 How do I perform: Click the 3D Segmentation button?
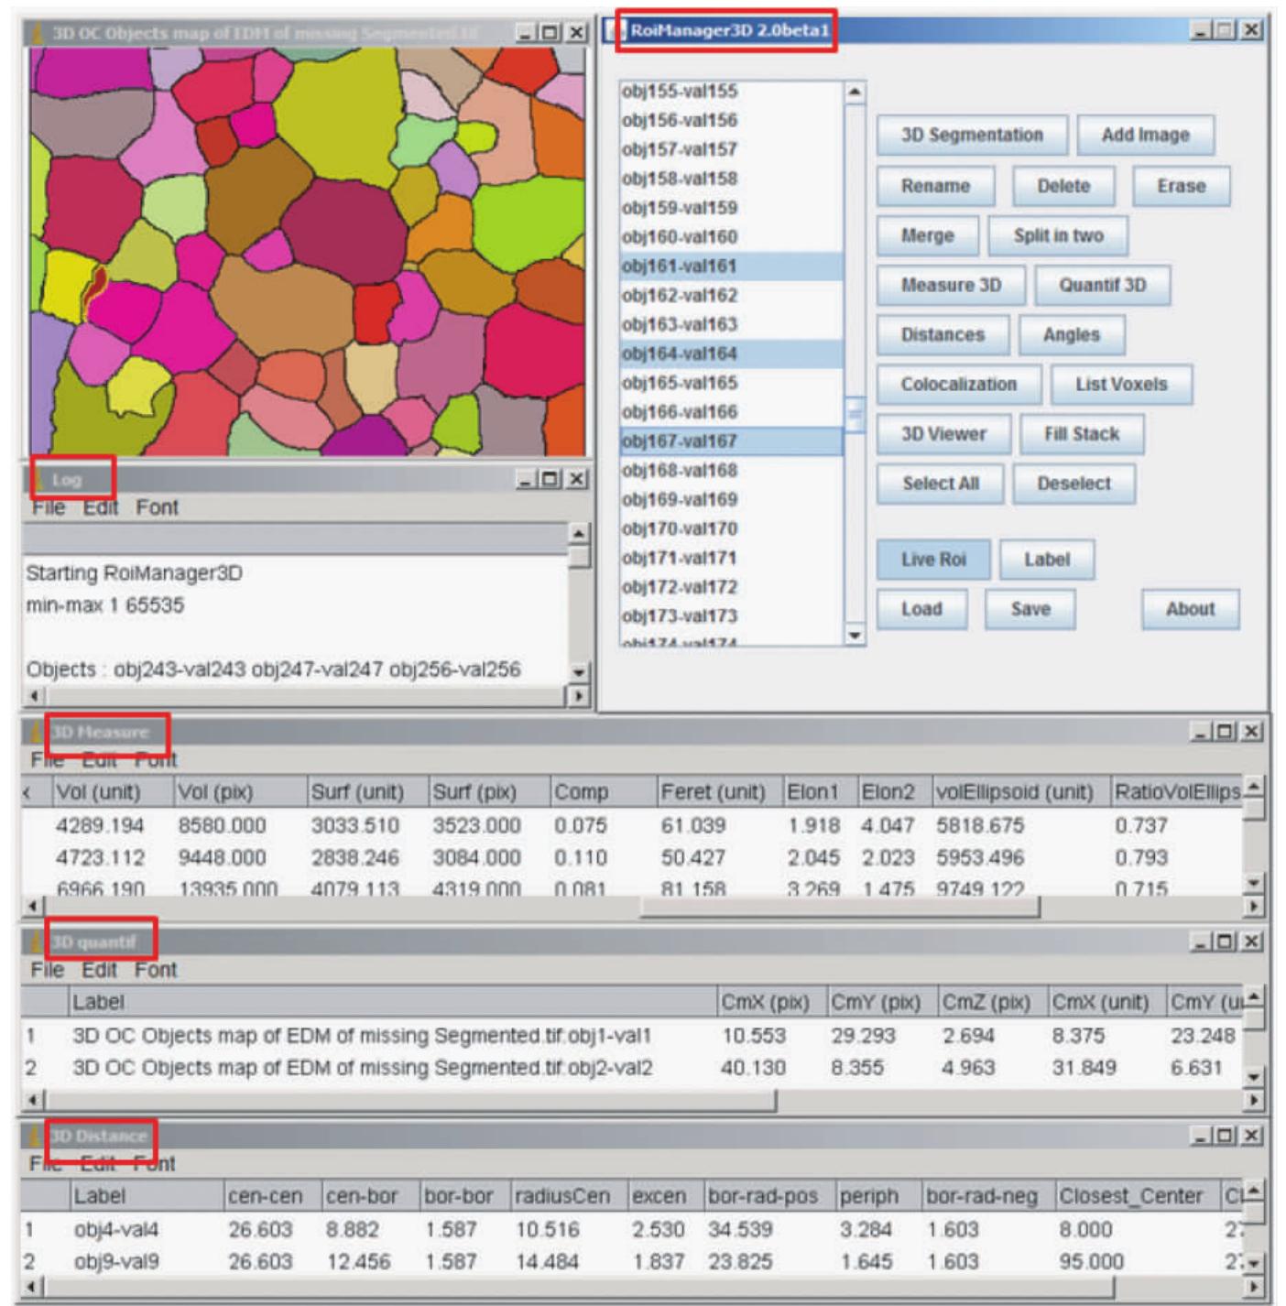[x=972, y=136]
